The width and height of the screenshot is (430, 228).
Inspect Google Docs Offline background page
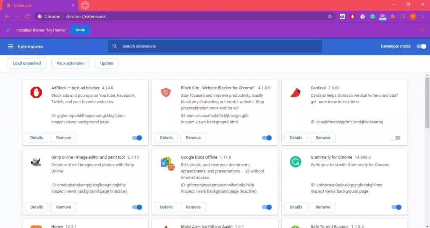click(x=232, y=191)
